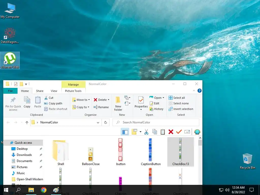Click file list scrollbar up arrow
Image resolution: width=260 pixels, height=195 pixels.
(x=200, y=138)
